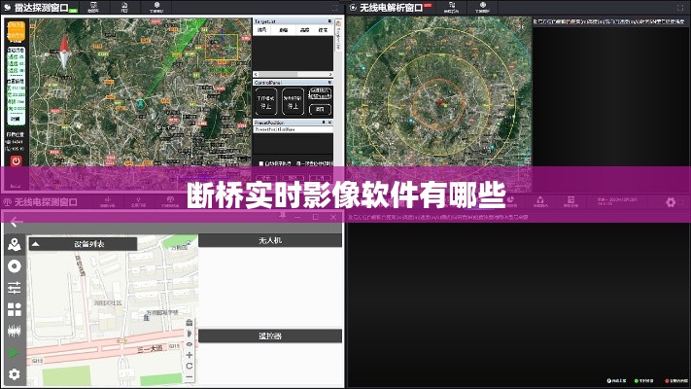Select the 无人机 section header
This screenshot has height=389, width=691.
click(x=270, y=240)
